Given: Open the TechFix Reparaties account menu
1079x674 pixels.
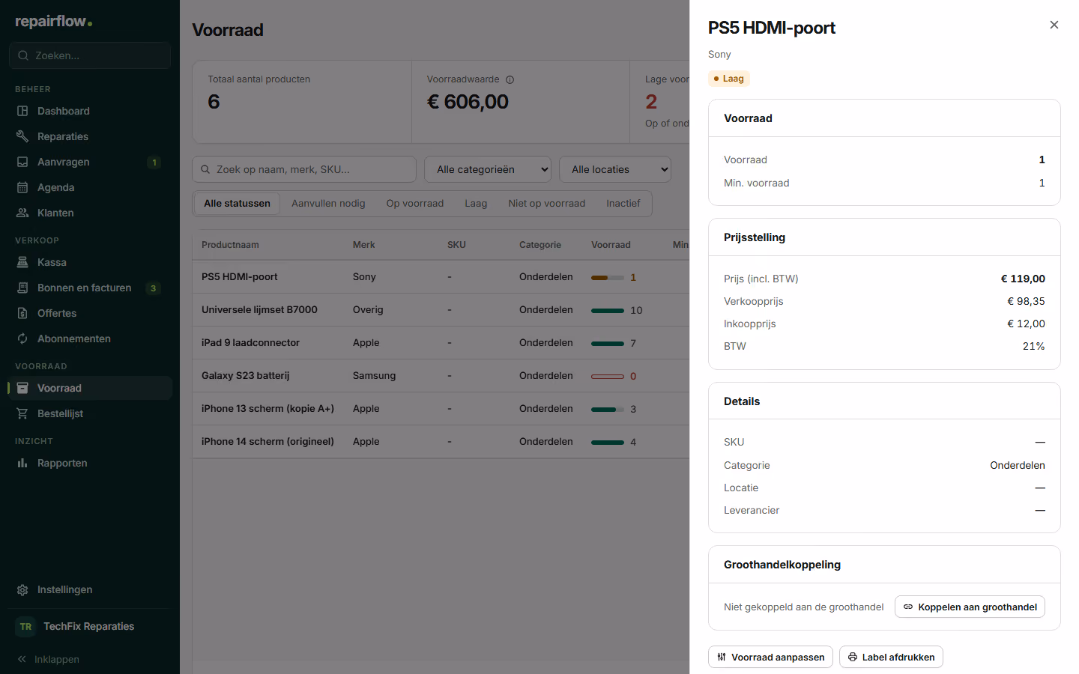Looking at the screenshot, I should point(90,626).
